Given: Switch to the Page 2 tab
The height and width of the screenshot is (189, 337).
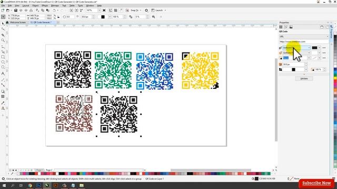Looking at the screenshot, I should [49, 170].
